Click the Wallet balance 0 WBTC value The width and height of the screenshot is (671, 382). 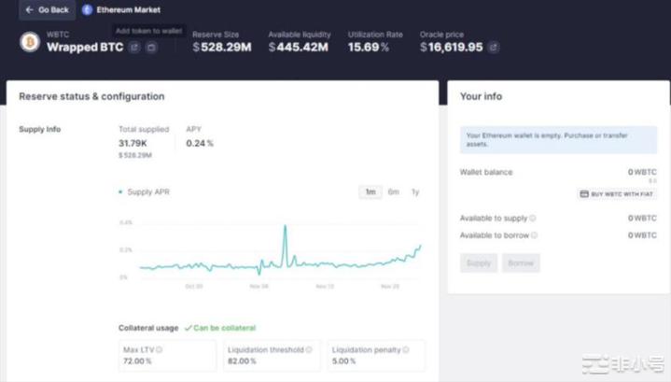click(642, 172)
